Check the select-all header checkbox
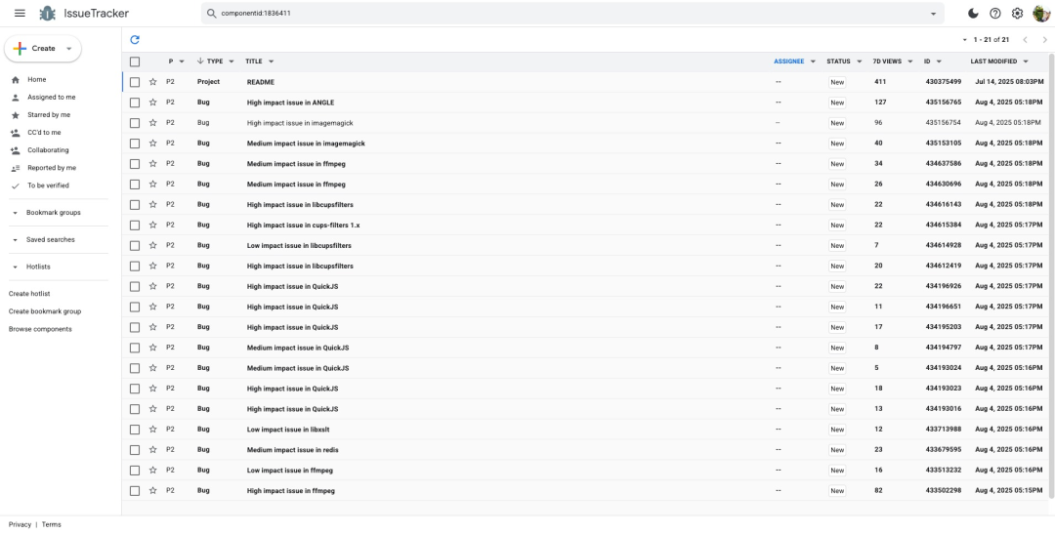 [x=135, y=62]
